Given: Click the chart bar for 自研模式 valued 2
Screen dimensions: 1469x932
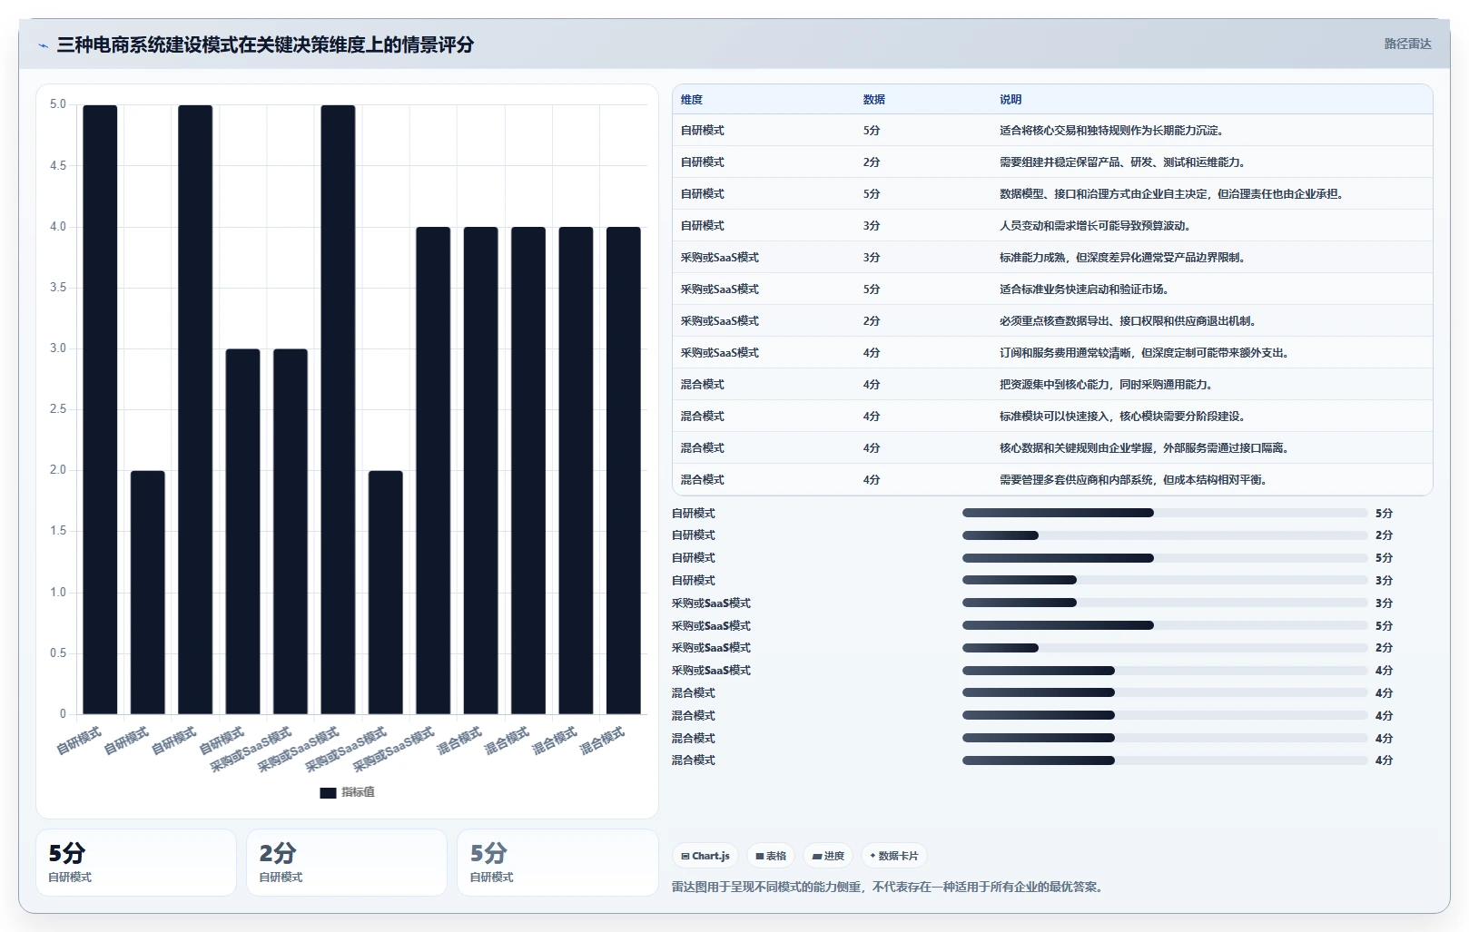Looking at the screenshot, I should click(148, 593).
